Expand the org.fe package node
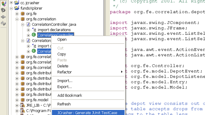The height and width of the screenshot is (115, 205). coord(17,14)
